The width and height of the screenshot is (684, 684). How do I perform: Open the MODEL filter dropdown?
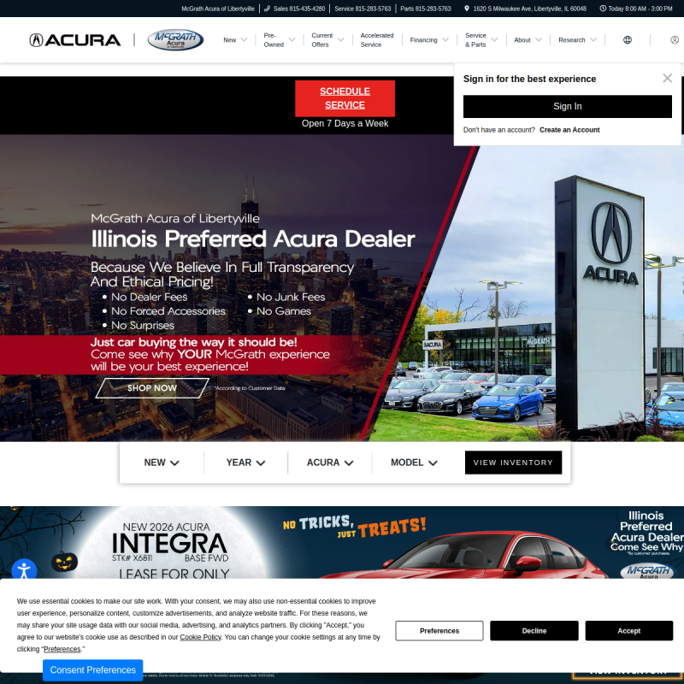414,463
